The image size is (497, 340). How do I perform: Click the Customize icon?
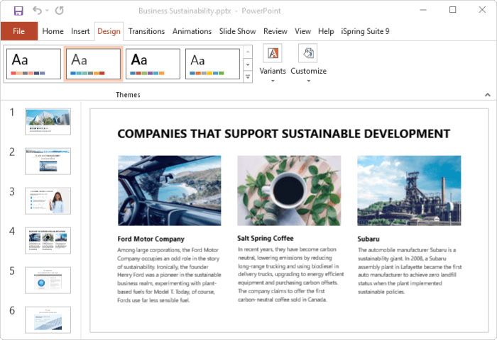click(308, 53)
